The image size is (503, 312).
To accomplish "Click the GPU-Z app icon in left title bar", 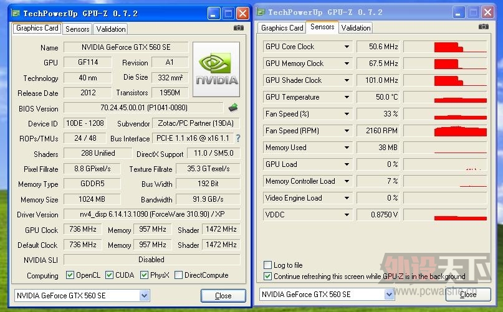I will click(16, 13).
